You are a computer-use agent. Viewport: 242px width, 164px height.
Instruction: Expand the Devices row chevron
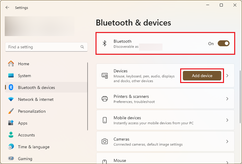pos(227,76)
